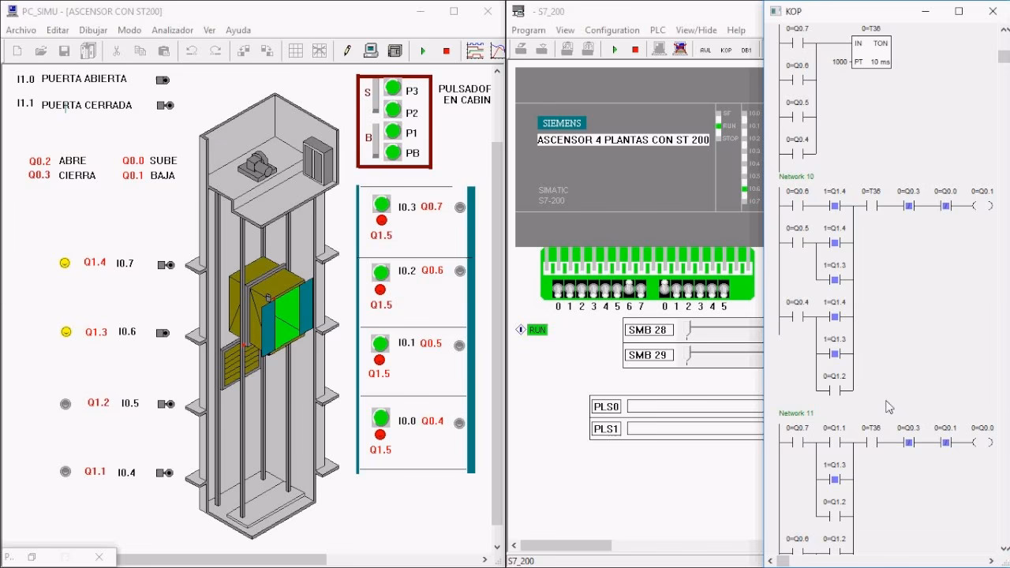The height and width of the screenshot is (568, 1010).
Task: Copy selection in PC_SIMU toolbar
Action: pos(140,51)
